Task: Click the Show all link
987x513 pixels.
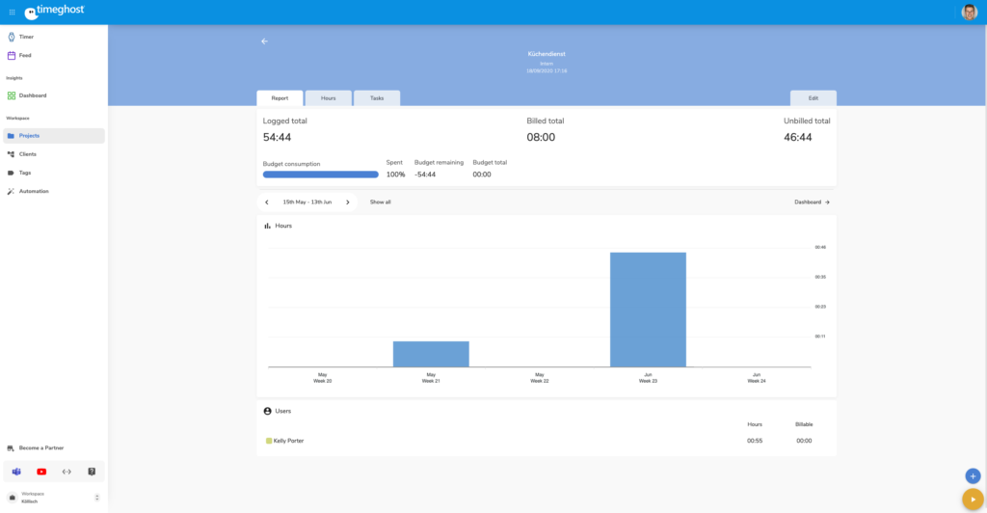Action: pos(381,202)
